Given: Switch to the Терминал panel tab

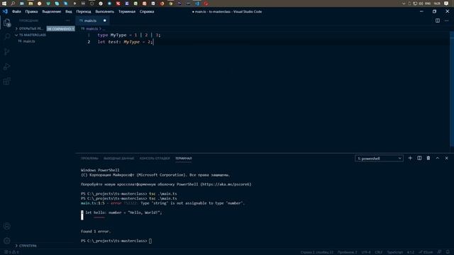Looking at the screenshot, I should [x=183, y=158].
